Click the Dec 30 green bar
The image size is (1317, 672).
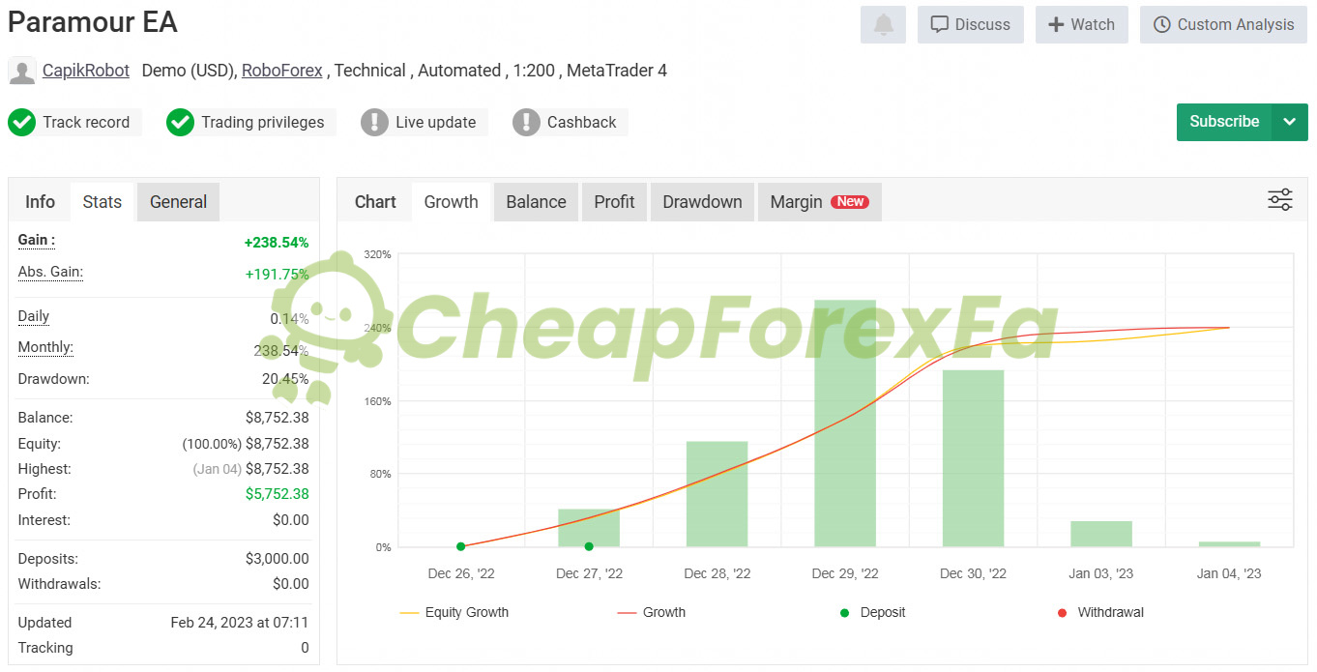coord(973,458)
